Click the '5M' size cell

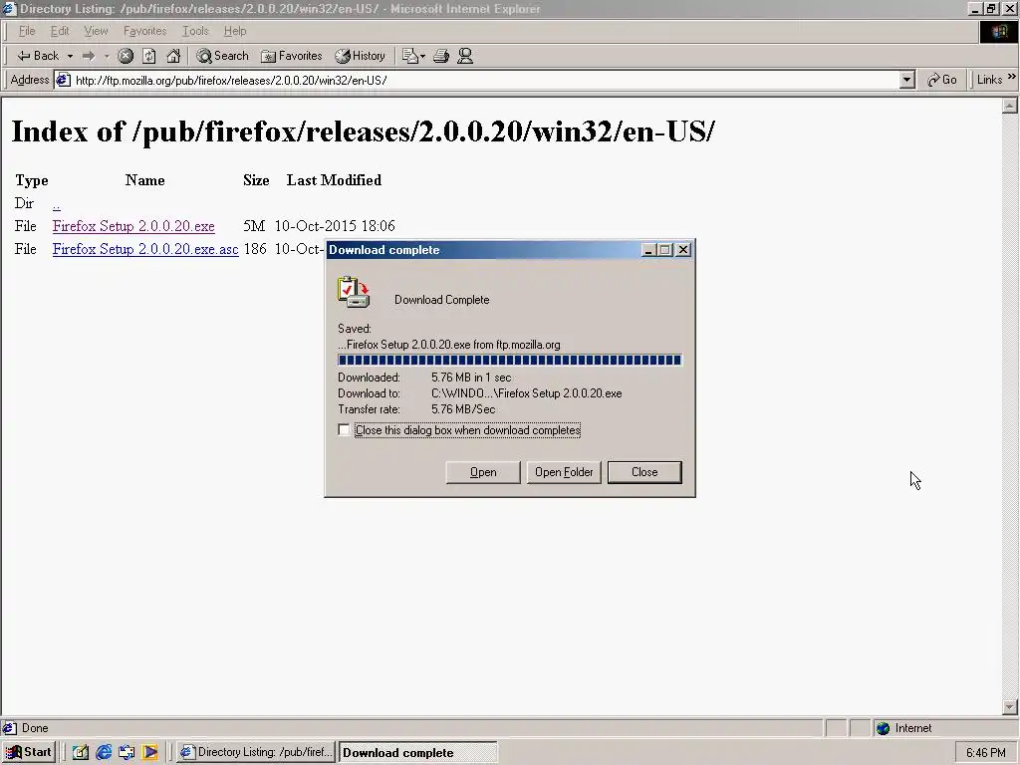coord(254,226)
